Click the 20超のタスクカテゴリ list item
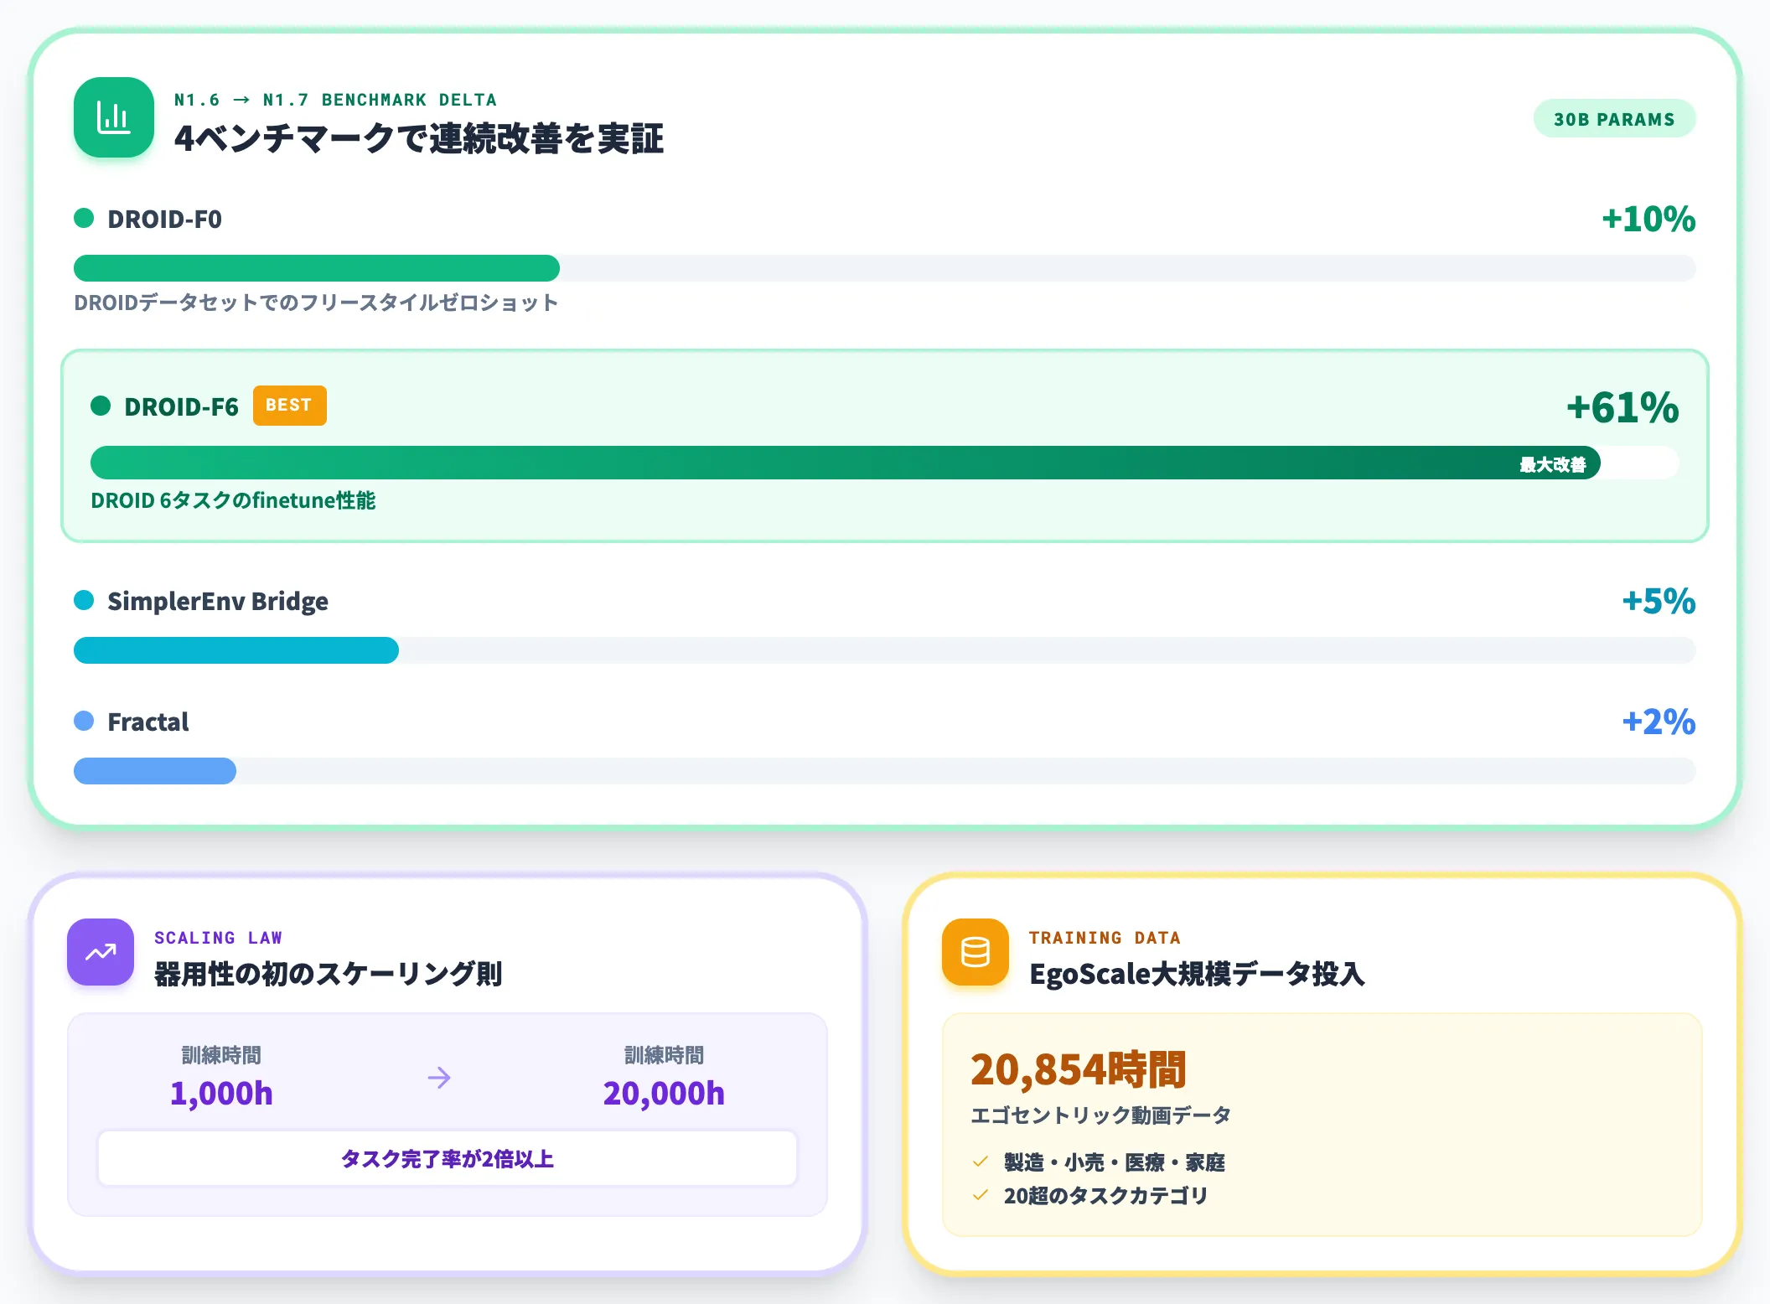 (1106, 1196)
